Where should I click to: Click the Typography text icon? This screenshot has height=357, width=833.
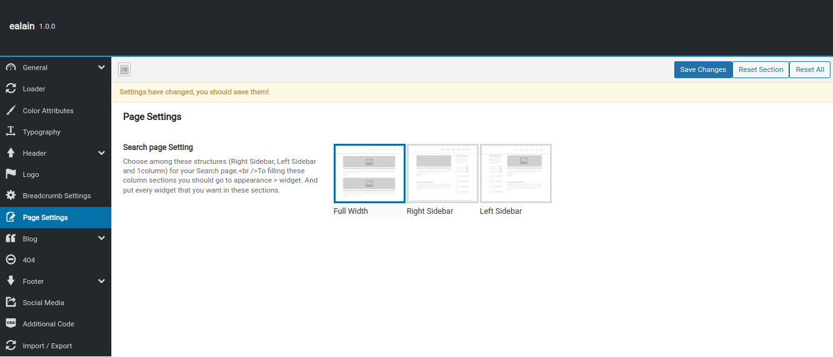click(11, 132)
